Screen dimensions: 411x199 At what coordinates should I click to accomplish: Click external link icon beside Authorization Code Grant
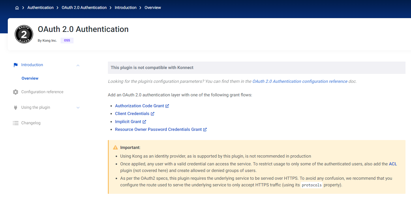(x=167, y=106)
